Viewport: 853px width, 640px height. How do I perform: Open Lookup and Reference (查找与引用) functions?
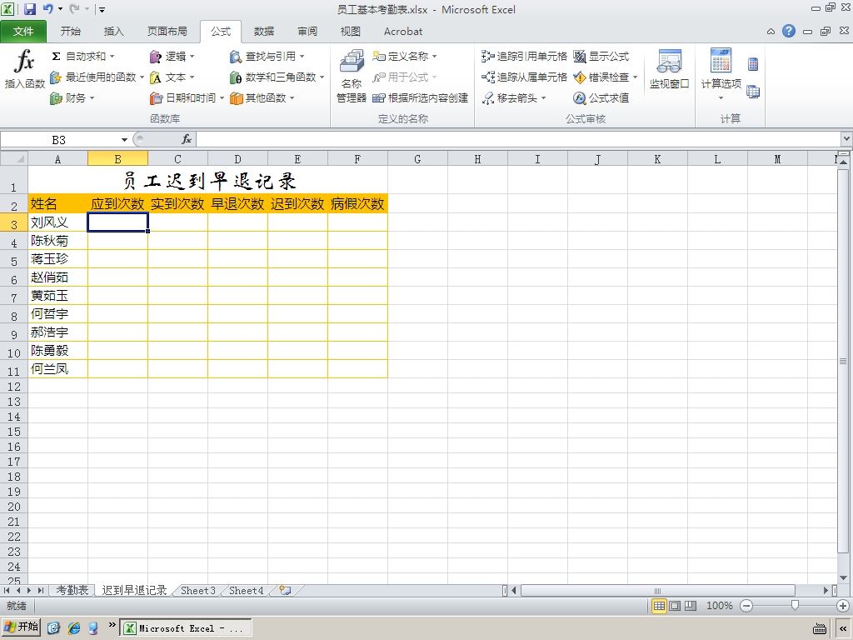click(x=267, y=56)
